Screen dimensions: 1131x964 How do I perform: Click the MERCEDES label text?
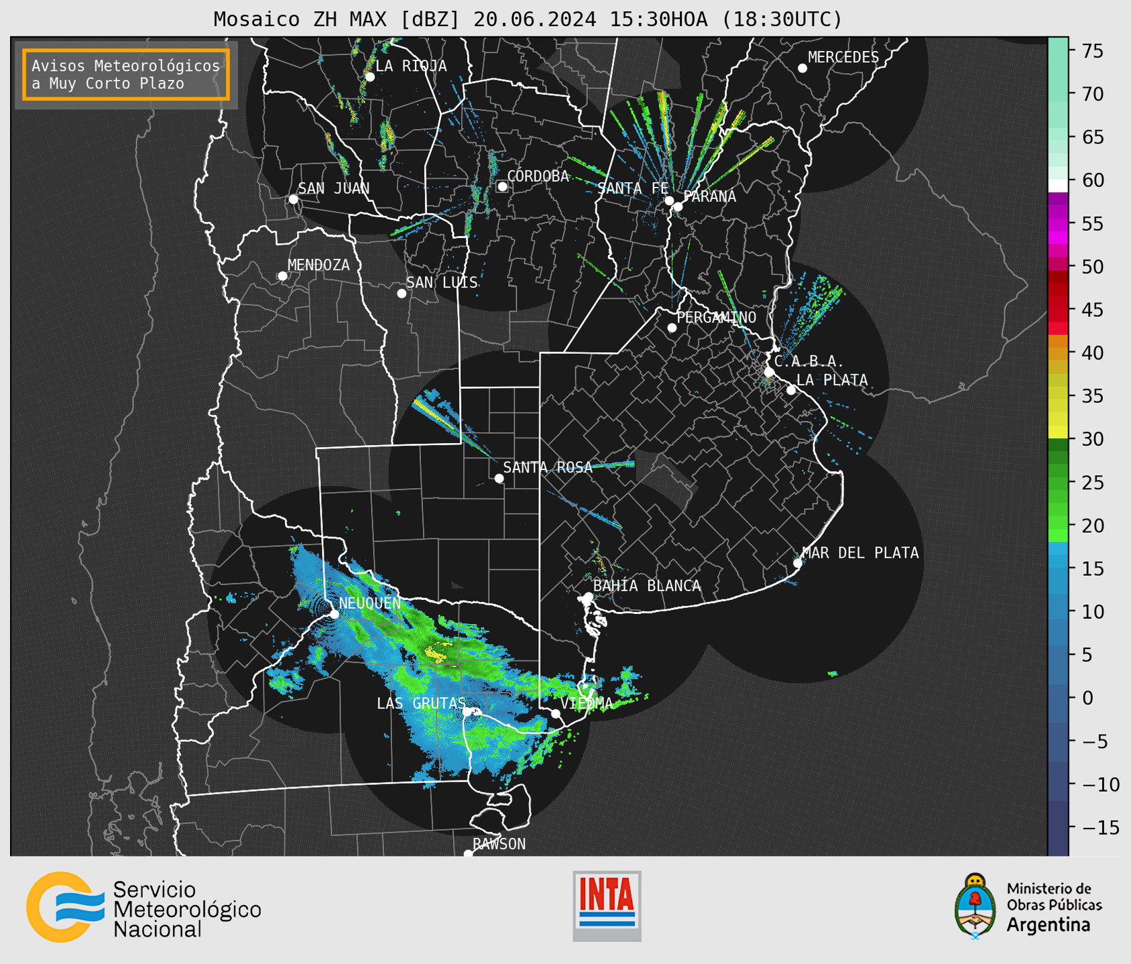pyautogui.click(x=843, y=58)
